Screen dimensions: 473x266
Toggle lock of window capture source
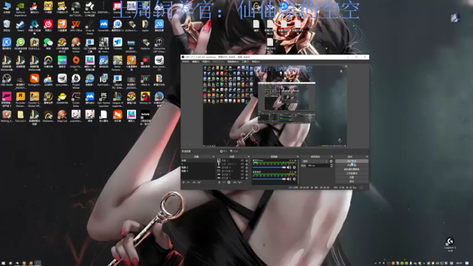(x=247, y=171)
